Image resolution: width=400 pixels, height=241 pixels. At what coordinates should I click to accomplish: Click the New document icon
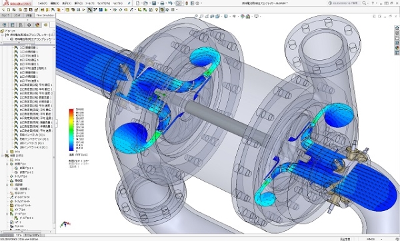tap(138, 3)
